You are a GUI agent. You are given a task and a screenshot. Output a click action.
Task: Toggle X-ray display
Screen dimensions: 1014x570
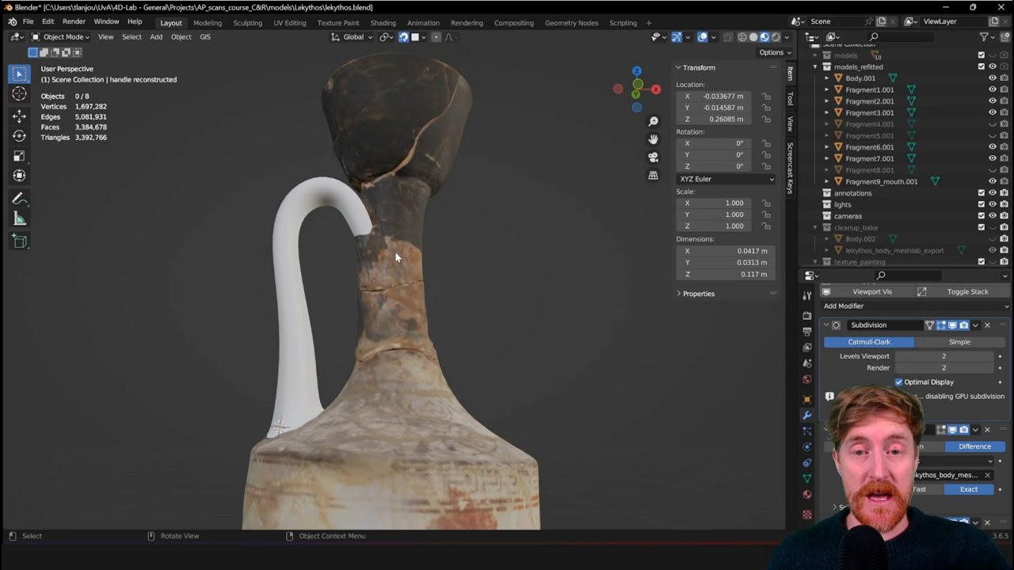pos(727,37)
